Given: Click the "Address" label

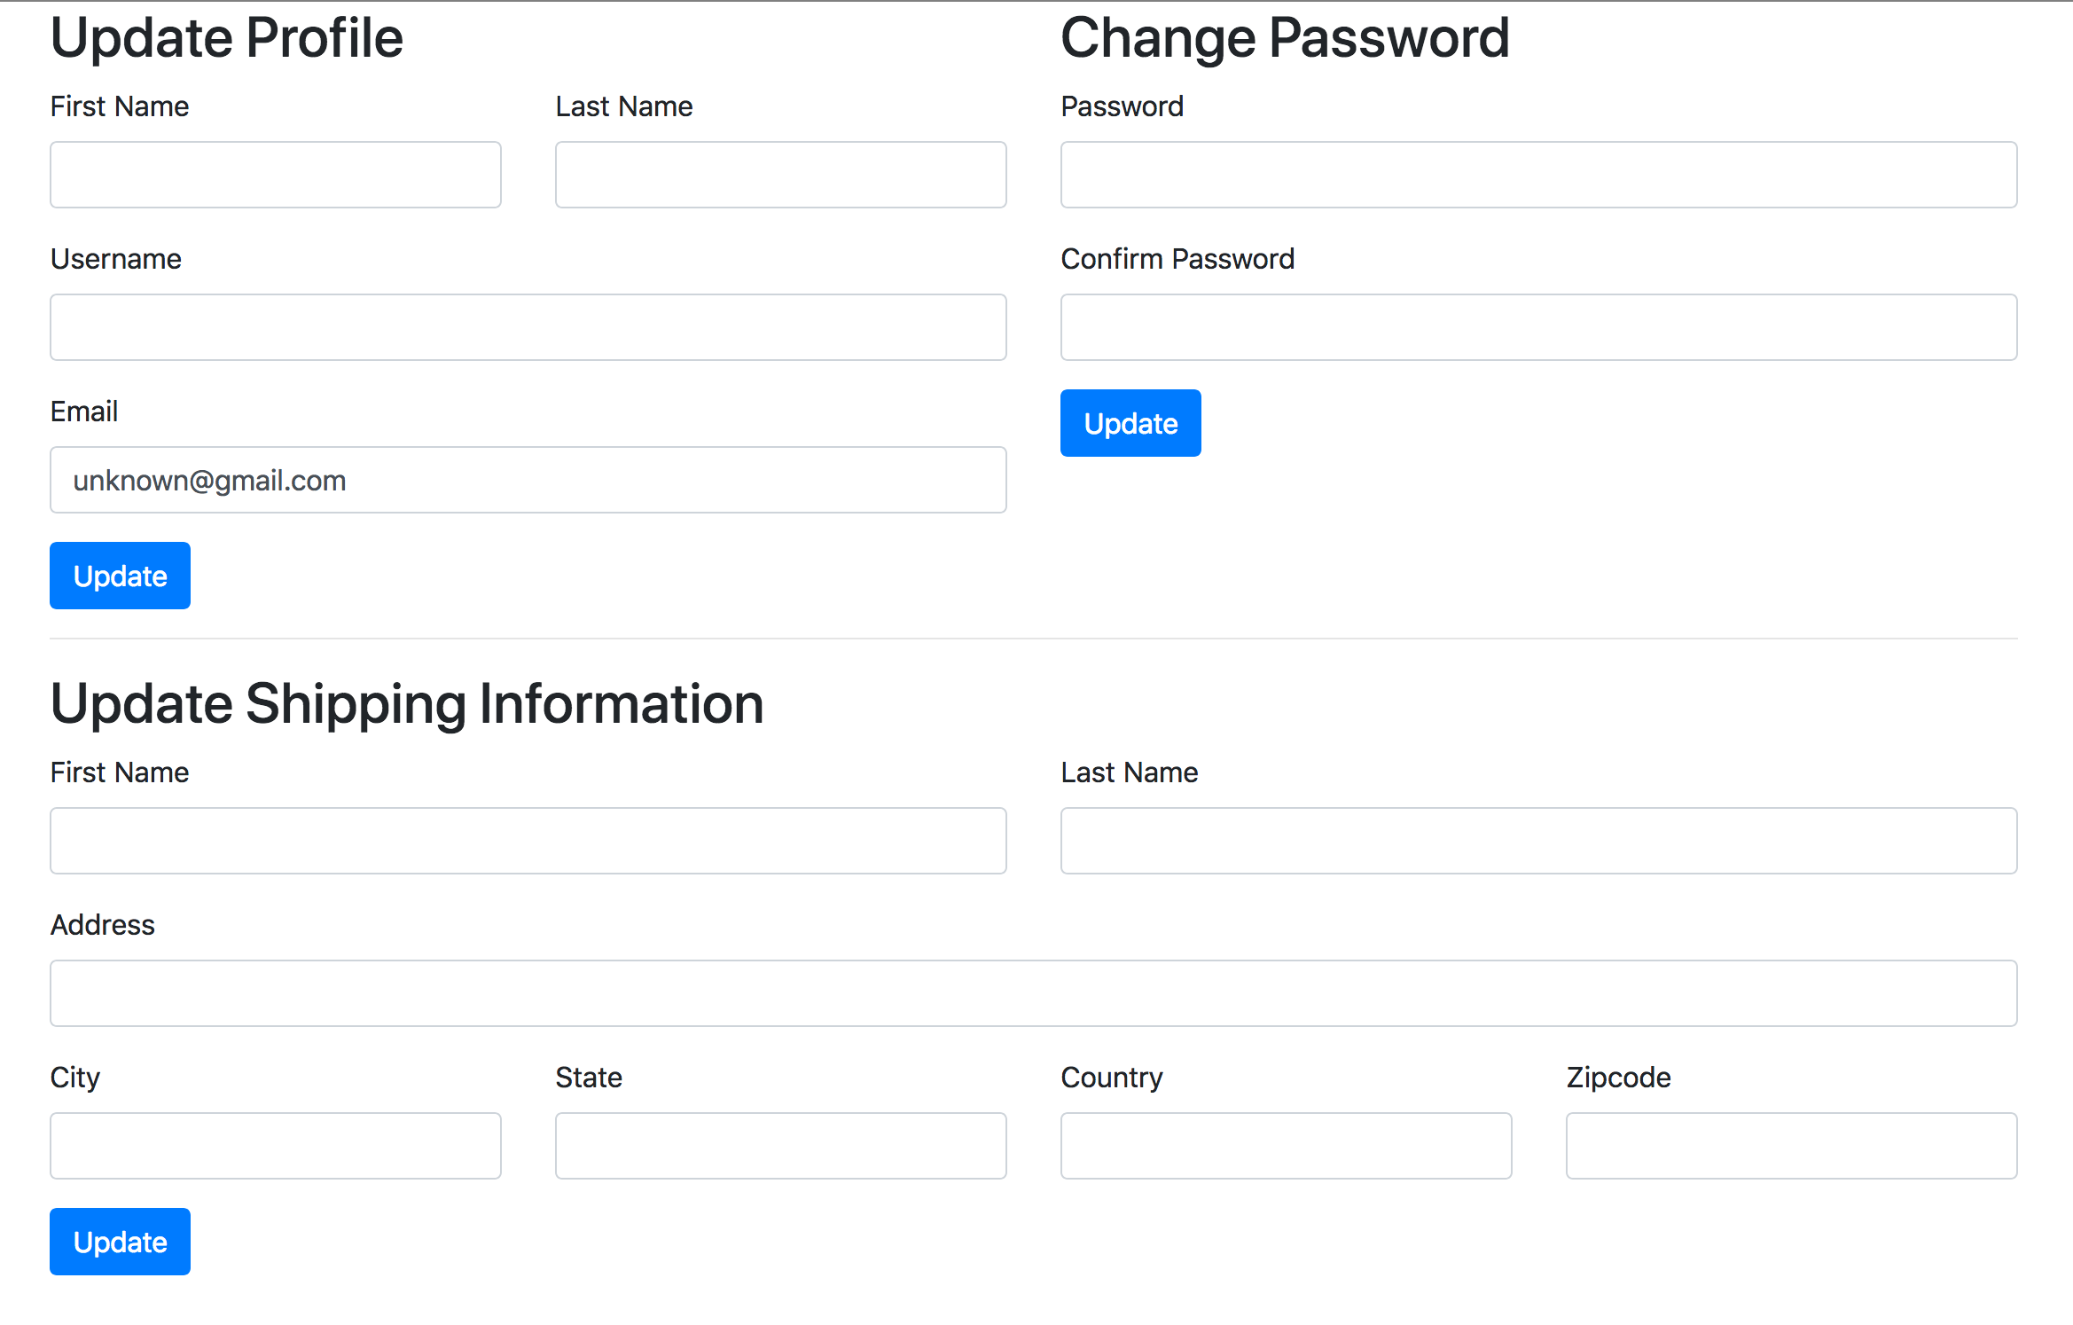Looking at the screenshot, I should (103, 925).
